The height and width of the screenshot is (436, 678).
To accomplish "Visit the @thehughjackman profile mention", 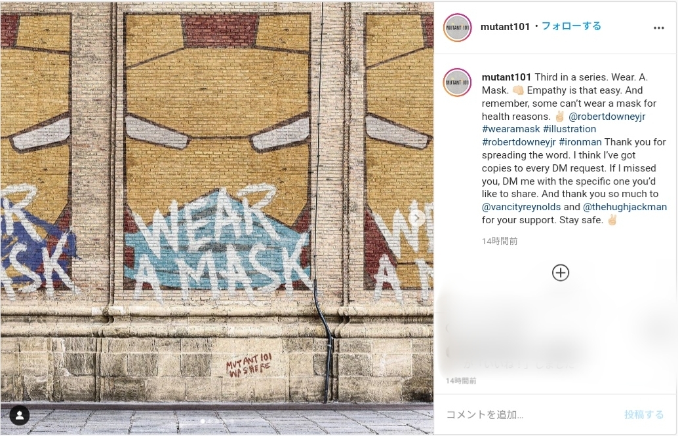I will tap(625, 207).
